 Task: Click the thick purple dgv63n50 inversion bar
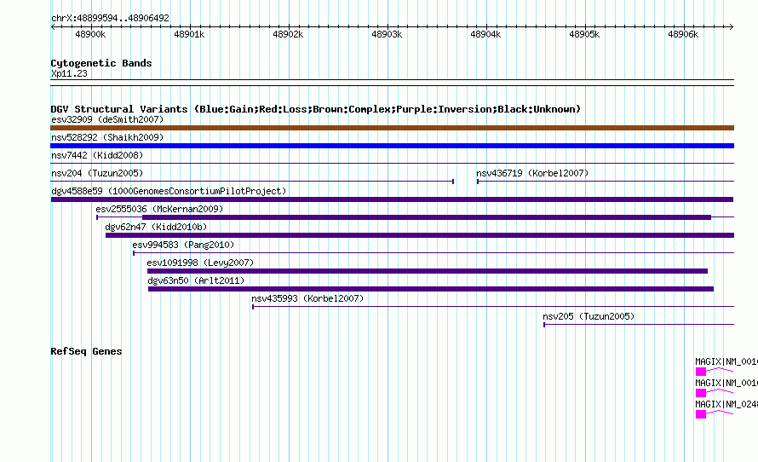pyautogui.click(x=431, y=289)
